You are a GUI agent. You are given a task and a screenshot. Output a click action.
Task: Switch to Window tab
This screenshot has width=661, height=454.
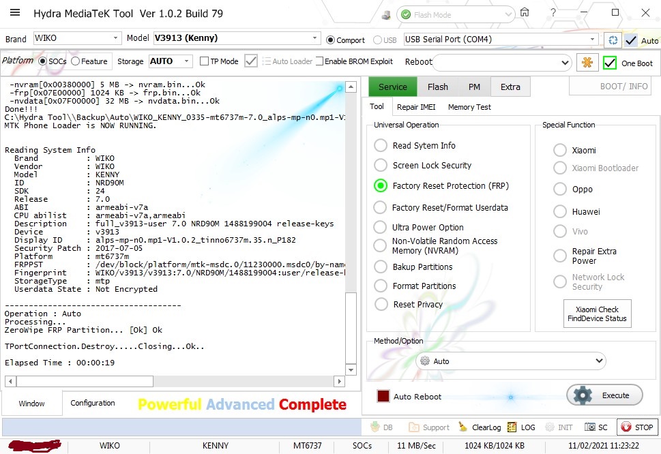pos(31,404)
